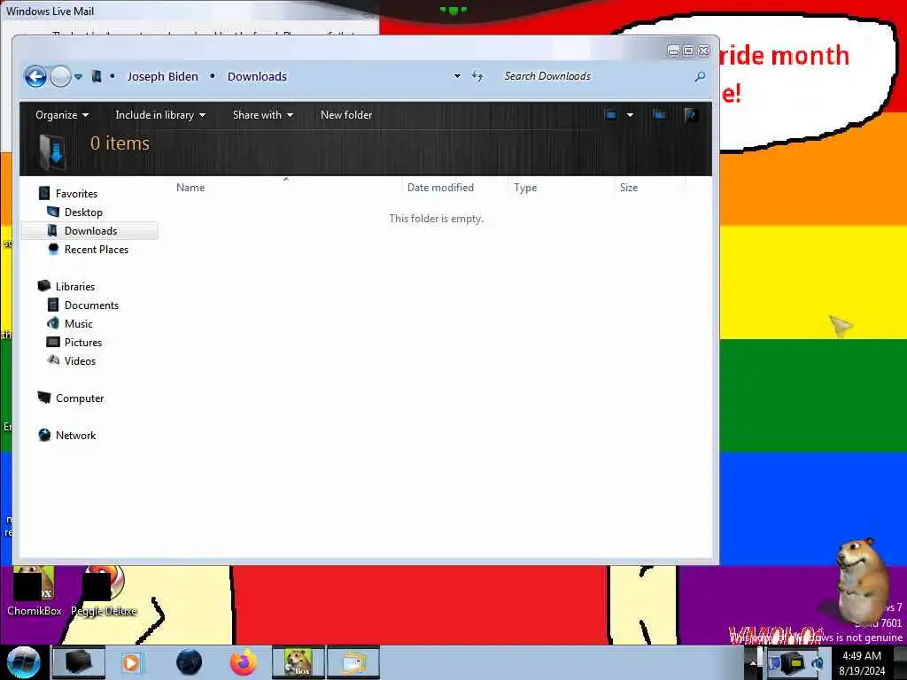Viewport: 907px width, 680px height.
Task: Expand the address bar history dropdown
Action: click(x=457, y=76)
